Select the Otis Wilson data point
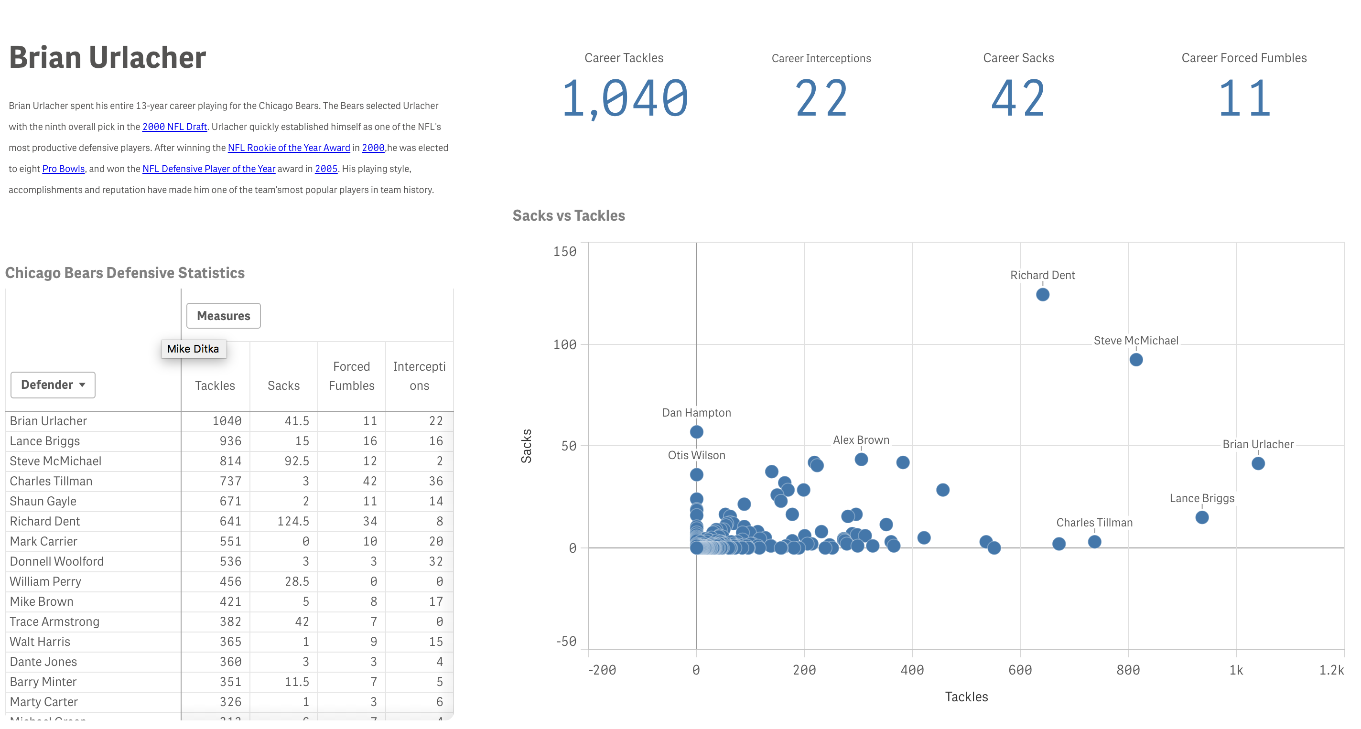The height and width of the screenshot is (729, 1361). click(x=696, y=474)
